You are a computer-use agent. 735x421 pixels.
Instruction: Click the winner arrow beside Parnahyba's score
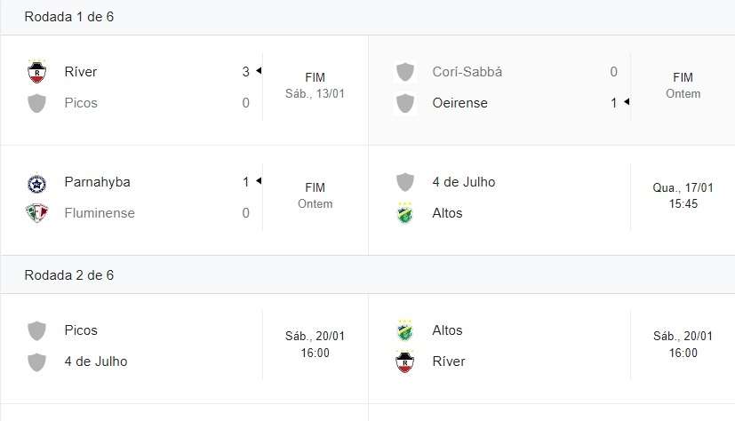(x=259, y=181)
